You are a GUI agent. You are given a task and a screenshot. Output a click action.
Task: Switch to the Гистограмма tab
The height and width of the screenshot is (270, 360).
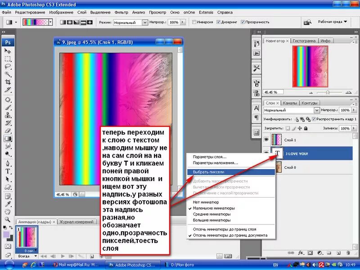click(304, 41)
